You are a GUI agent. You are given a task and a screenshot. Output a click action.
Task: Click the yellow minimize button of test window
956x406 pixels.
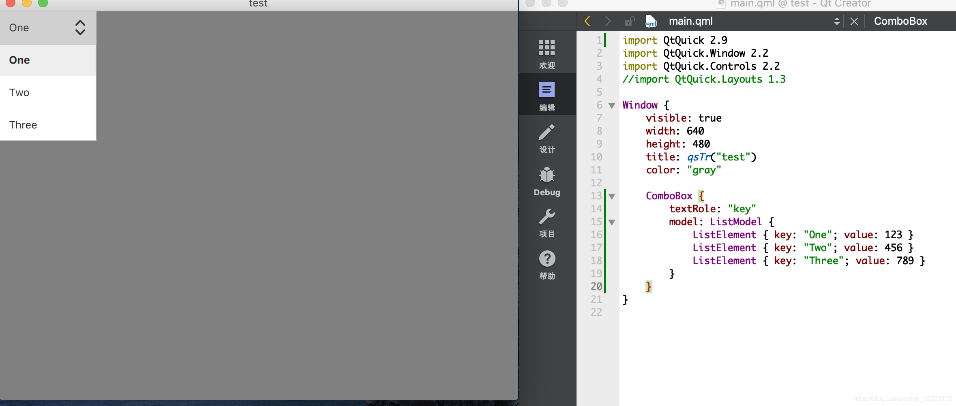[27, 3]
